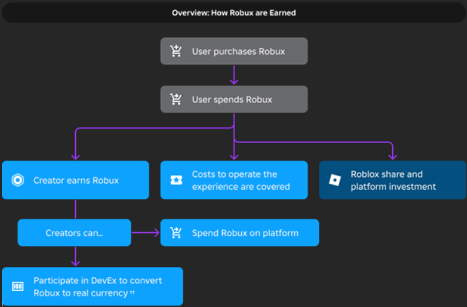The width and height of the screenshot is (467, 307).
Task: Open the Creators can… box
Action: pos(74,233)
